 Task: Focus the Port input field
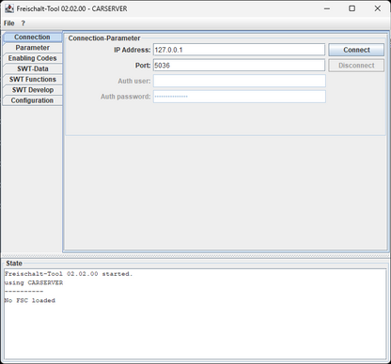[x=239, y=66]
